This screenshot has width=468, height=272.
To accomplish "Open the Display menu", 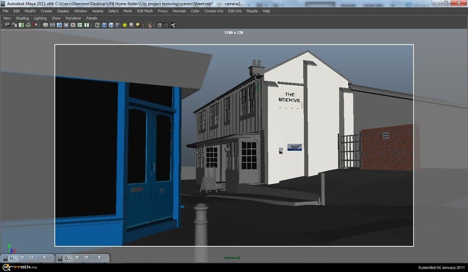I will coord(63,11).
